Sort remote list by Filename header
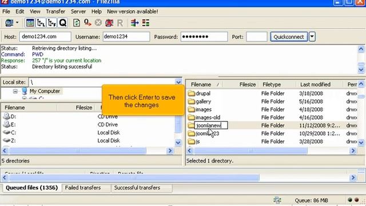 [204, 84]
